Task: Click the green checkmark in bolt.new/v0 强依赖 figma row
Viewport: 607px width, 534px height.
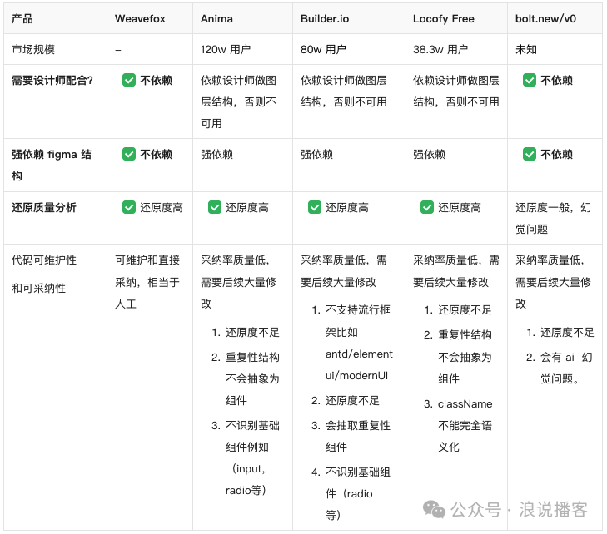Action: (x=530, y=154)
